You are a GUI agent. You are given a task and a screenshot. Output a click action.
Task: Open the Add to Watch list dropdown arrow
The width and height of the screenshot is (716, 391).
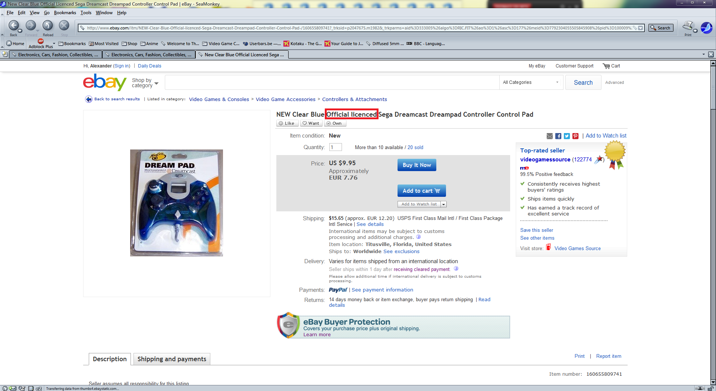[x=443, y=204]
